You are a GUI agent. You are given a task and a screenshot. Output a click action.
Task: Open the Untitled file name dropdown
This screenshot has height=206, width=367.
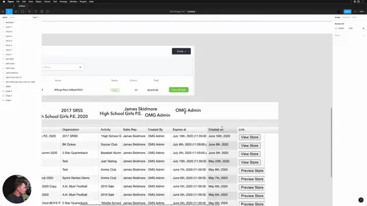192,11
